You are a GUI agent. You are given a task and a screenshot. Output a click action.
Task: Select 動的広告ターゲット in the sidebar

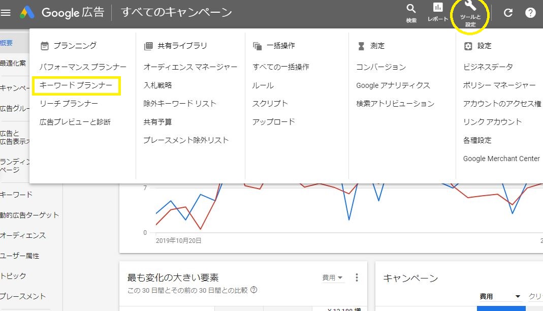click(x=29, y=215)
